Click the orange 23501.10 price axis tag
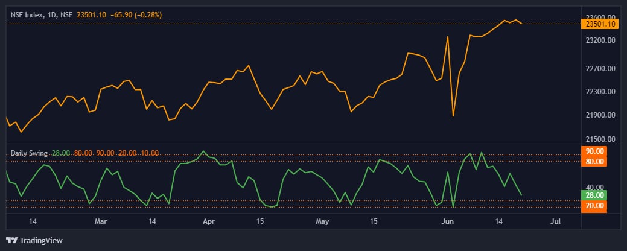This screenshot has height=251, width=627. coord(599,24)
